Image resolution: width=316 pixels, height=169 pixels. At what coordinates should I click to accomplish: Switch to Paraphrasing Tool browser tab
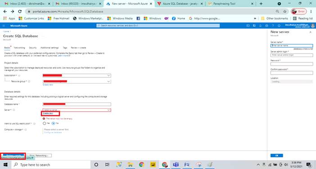point(231,4)
